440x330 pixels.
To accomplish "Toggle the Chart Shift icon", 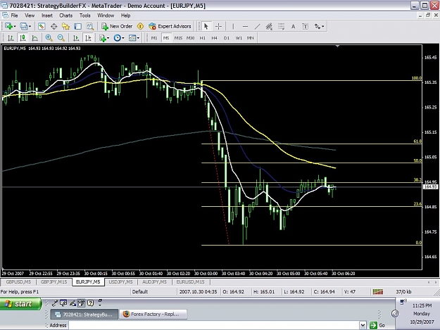I will click(88, 38).
